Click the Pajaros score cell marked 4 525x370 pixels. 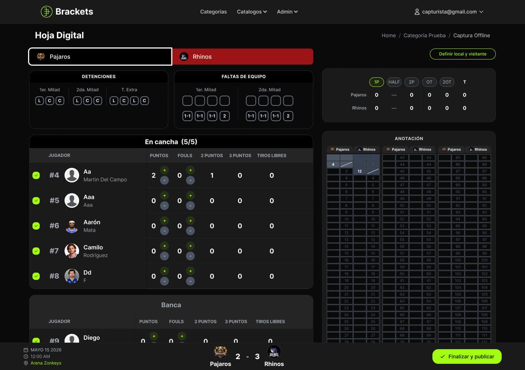[x=333, y=165]
